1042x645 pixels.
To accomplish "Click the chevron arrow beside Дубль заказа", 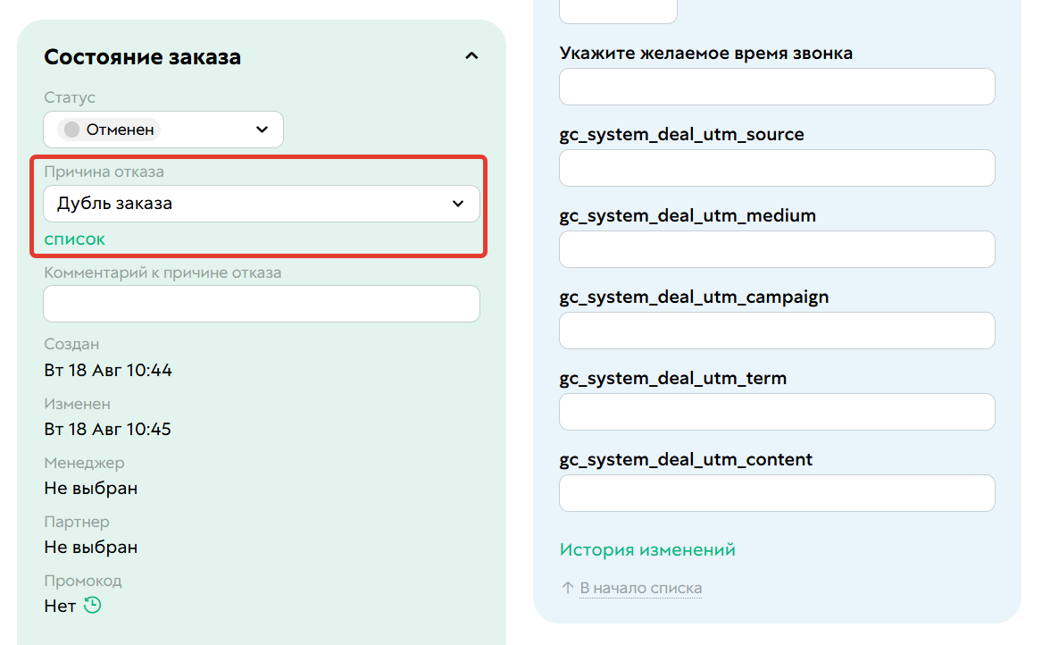I will pos(458,204).
